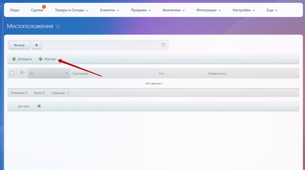Sort by the Сортировка column header
This screenshot has width=305, height=170.
coord(80,73)
